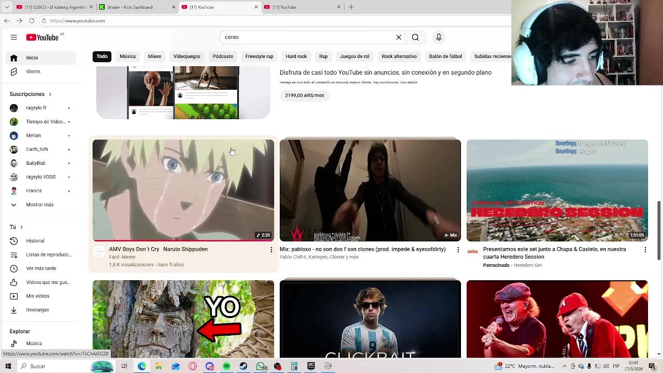This screenshot has width=663, height=373.
Task: Open a new browser tab
Action: point(351,7)
